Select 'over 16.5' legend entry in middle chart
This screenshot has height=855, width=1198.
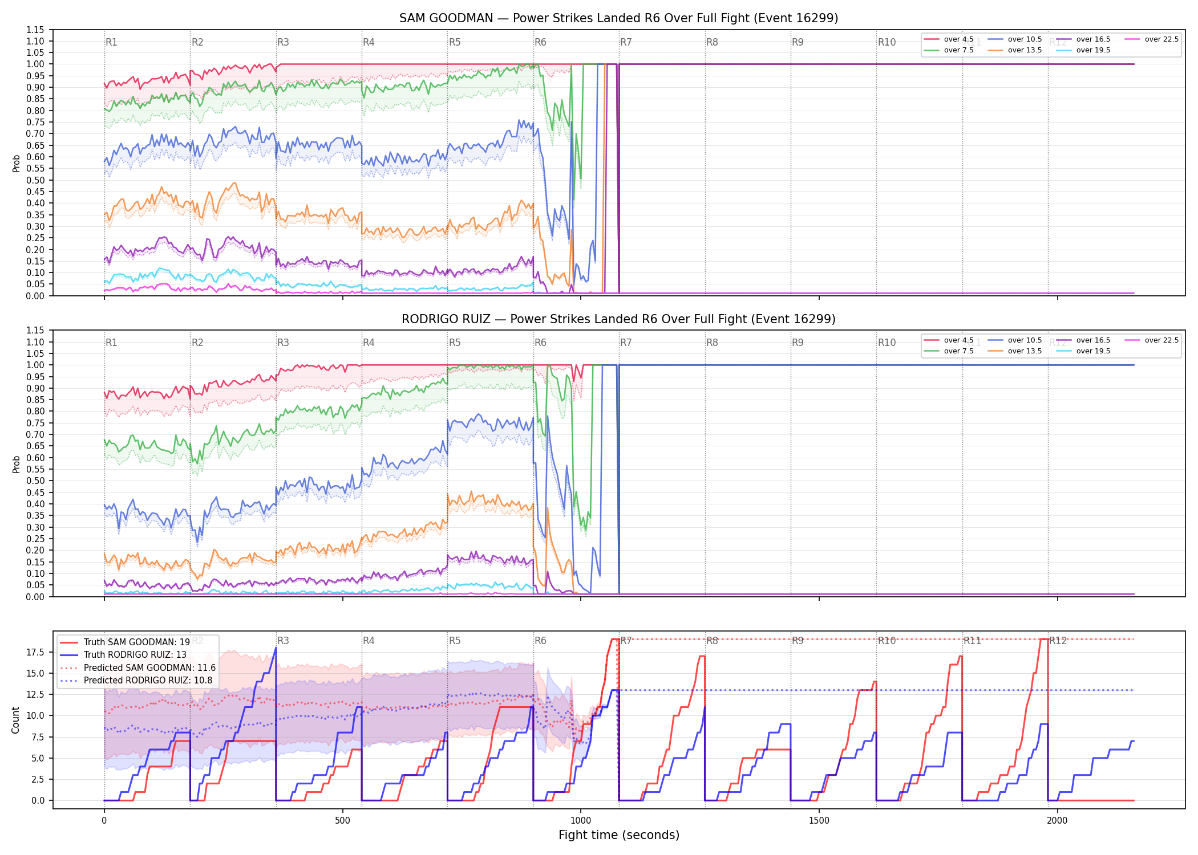pyautogui.click(x=1083, y=340)
